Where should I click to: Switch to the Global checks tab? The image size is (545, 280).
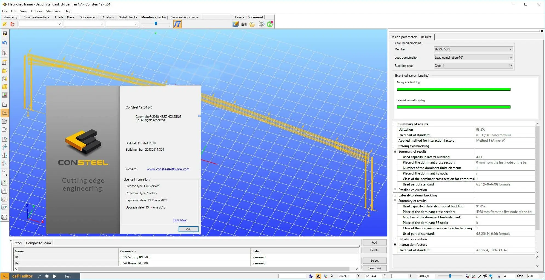point(128,17)
